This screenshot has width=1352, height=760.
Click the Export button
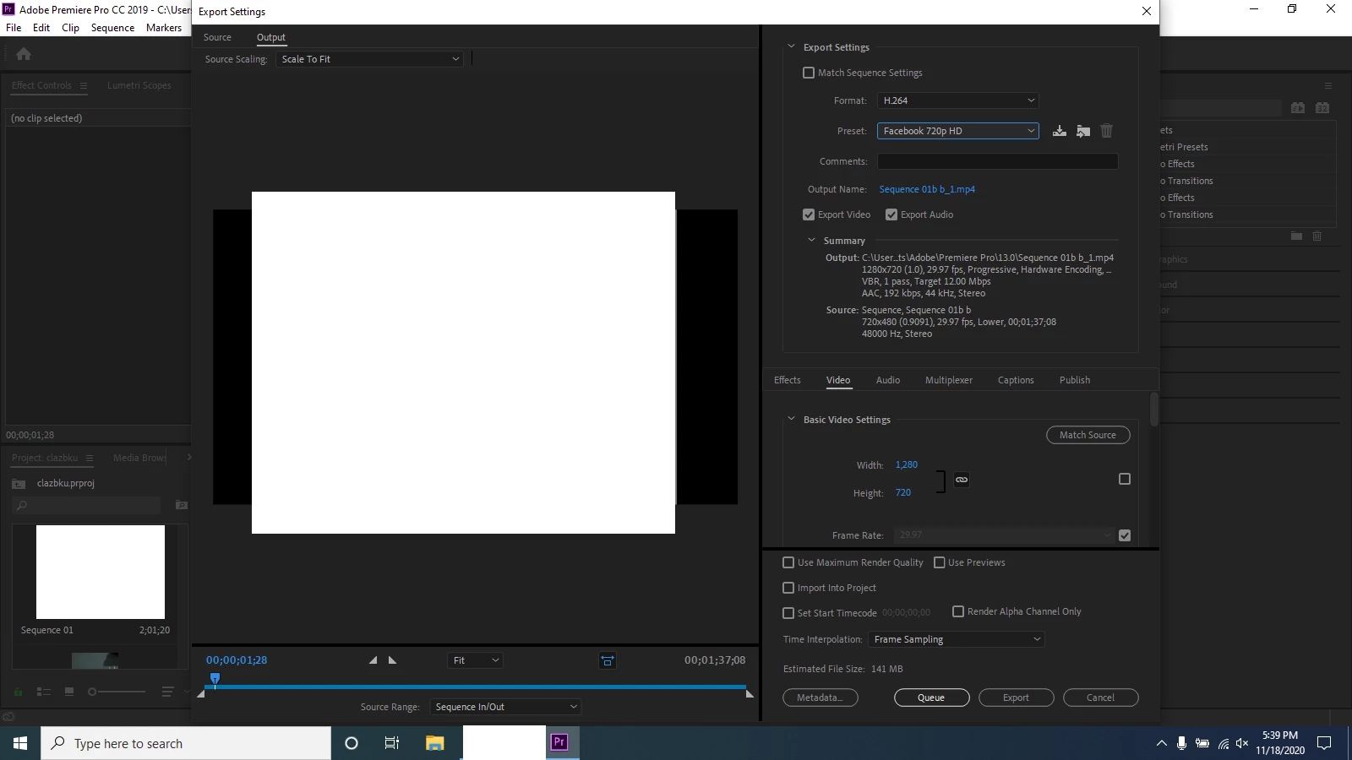pyautogui.click(x=1016, y=698)
